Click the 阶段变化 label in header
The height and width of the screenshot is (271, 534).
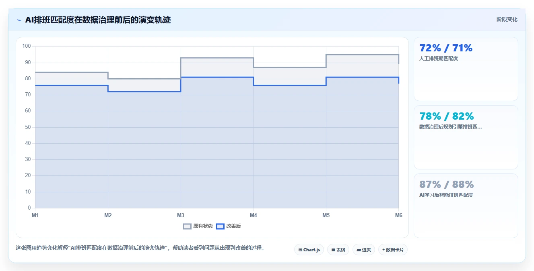point(507,19)
